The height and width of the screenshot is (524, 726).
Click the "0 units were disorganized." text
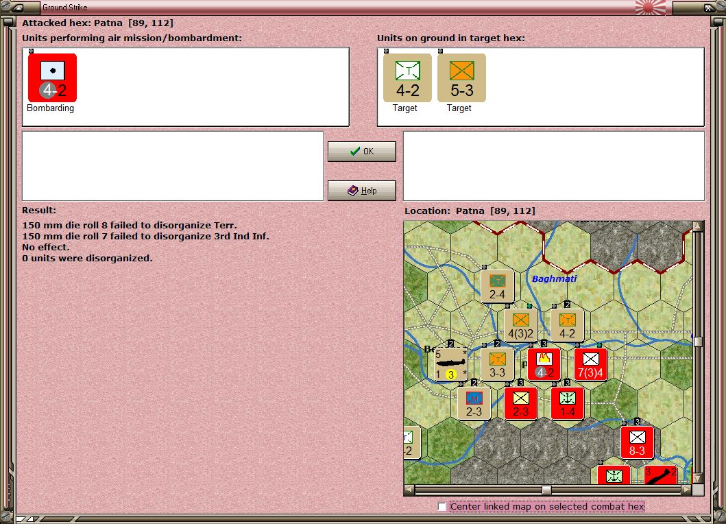coord(87,258)
